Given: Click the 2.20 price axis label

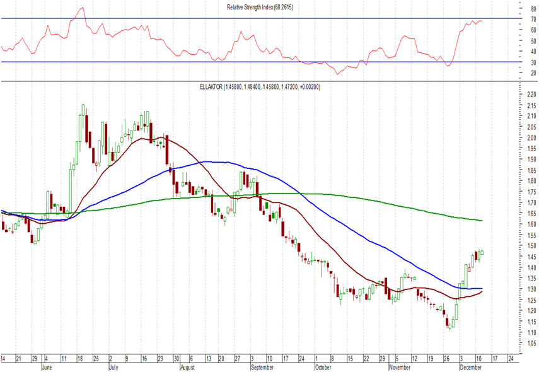Looking at the screenshot, I should point(531,95).
